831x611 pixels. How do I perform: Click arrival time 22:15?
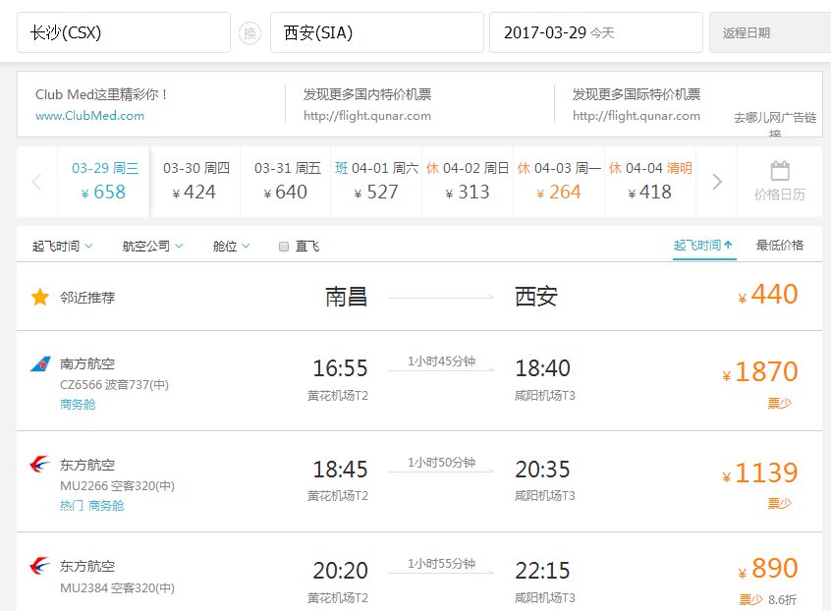[542, 571]
